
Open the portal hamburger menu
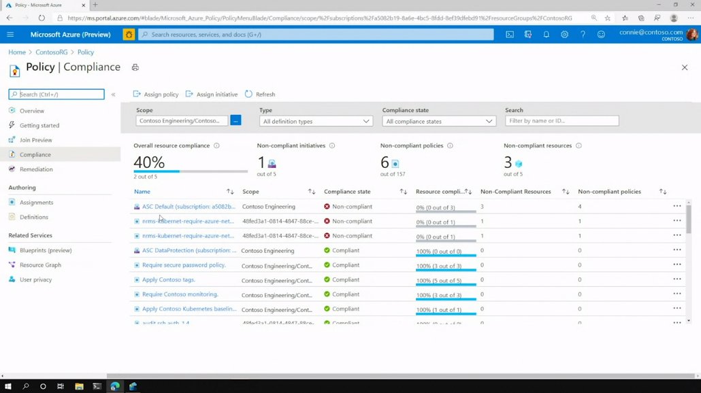pos(10,35)
